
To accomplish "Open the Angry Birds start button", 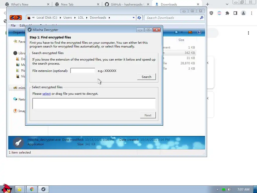I will coord(7,189).
